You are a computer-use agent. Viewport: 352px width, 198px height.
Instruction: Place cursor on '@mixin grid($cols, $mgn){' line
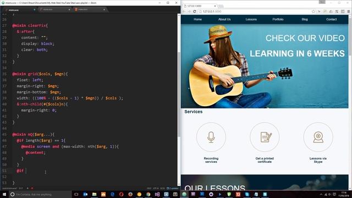point(40,74)
